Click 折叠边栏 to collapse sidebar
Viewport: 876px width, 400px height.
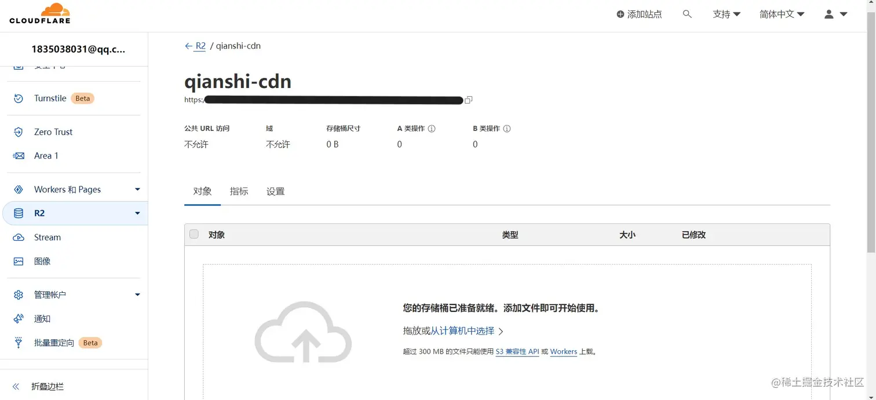coord(48,387)
